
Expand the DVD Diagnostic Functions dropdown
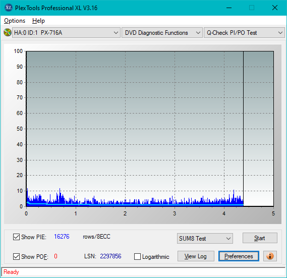tap(162, 33)
